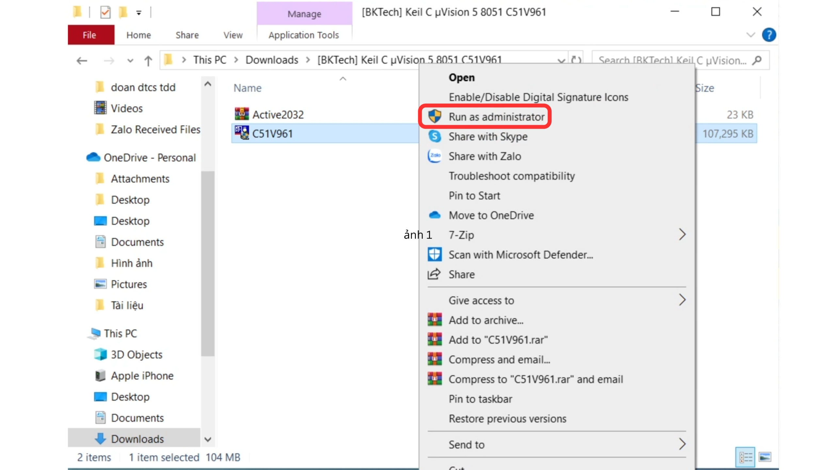This screenshot has width=836, height=470.
Task: Open the Help question mark icon
Action: pyautogui.click(x=769, y=35)
